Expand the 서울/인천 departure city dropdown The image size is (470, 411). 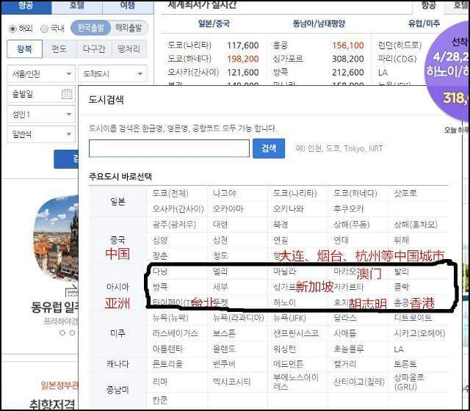pos(41,73)
